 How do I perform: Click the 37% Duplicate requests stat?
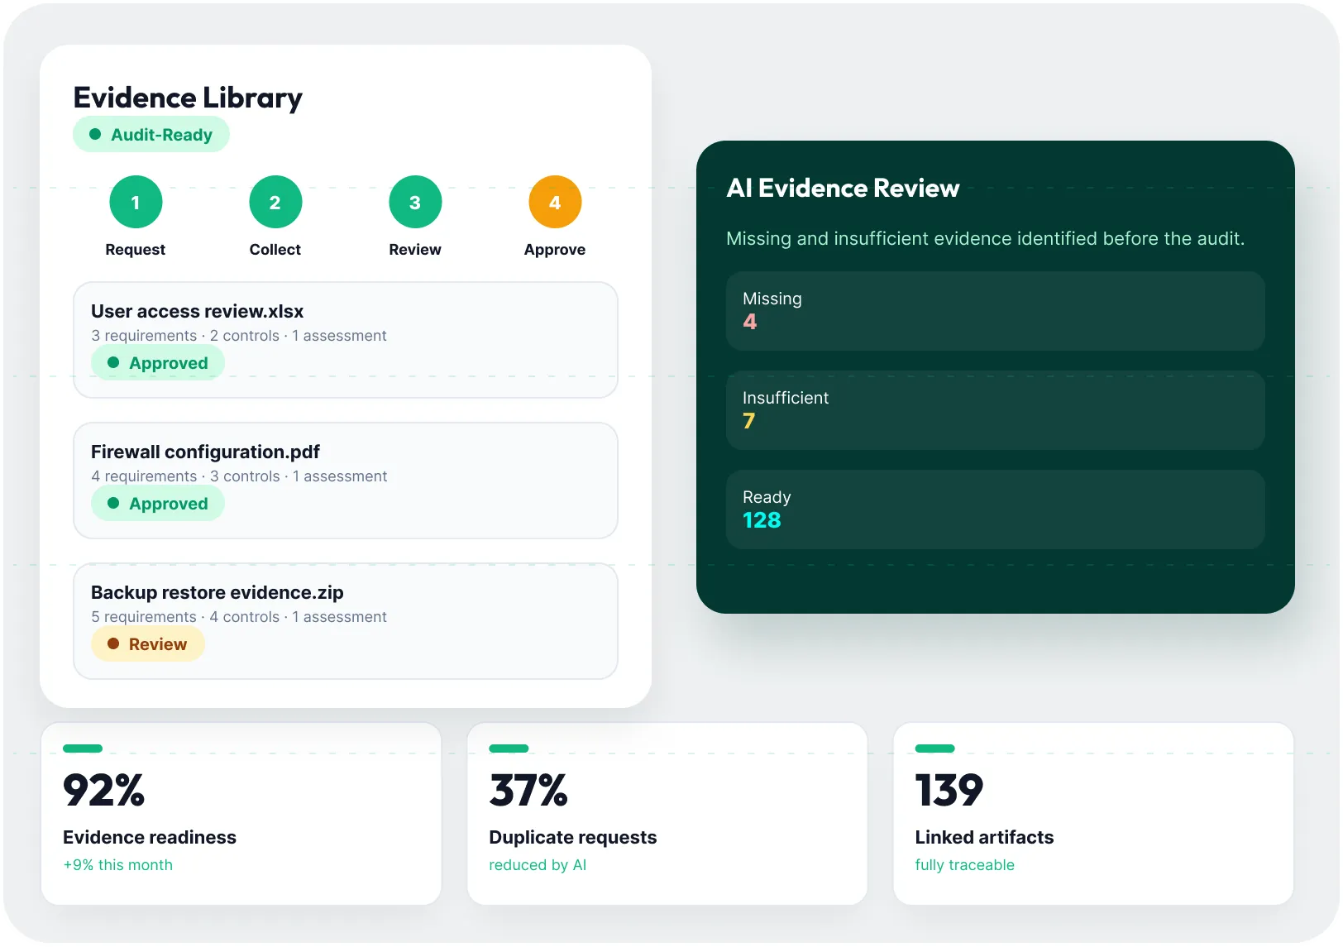point(667,814)
